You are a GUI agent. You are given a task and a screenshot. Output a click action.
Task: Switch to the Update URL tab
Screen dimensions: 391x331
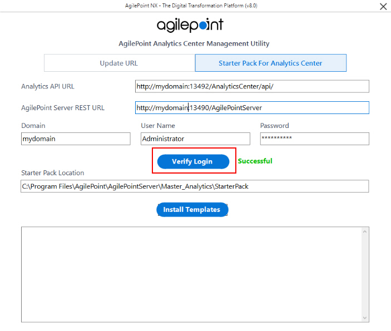coord(120,63)
